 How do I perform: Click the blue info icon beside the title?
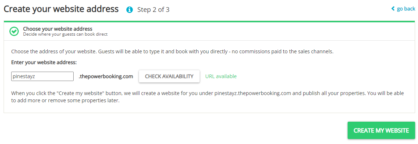click(x=130, y=10)
